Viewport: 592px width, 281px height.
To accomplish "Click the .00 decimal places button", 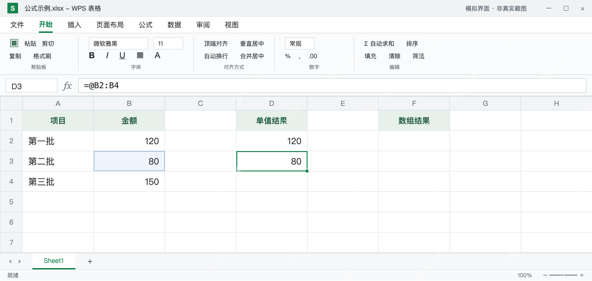I will (x=313, y=56).
